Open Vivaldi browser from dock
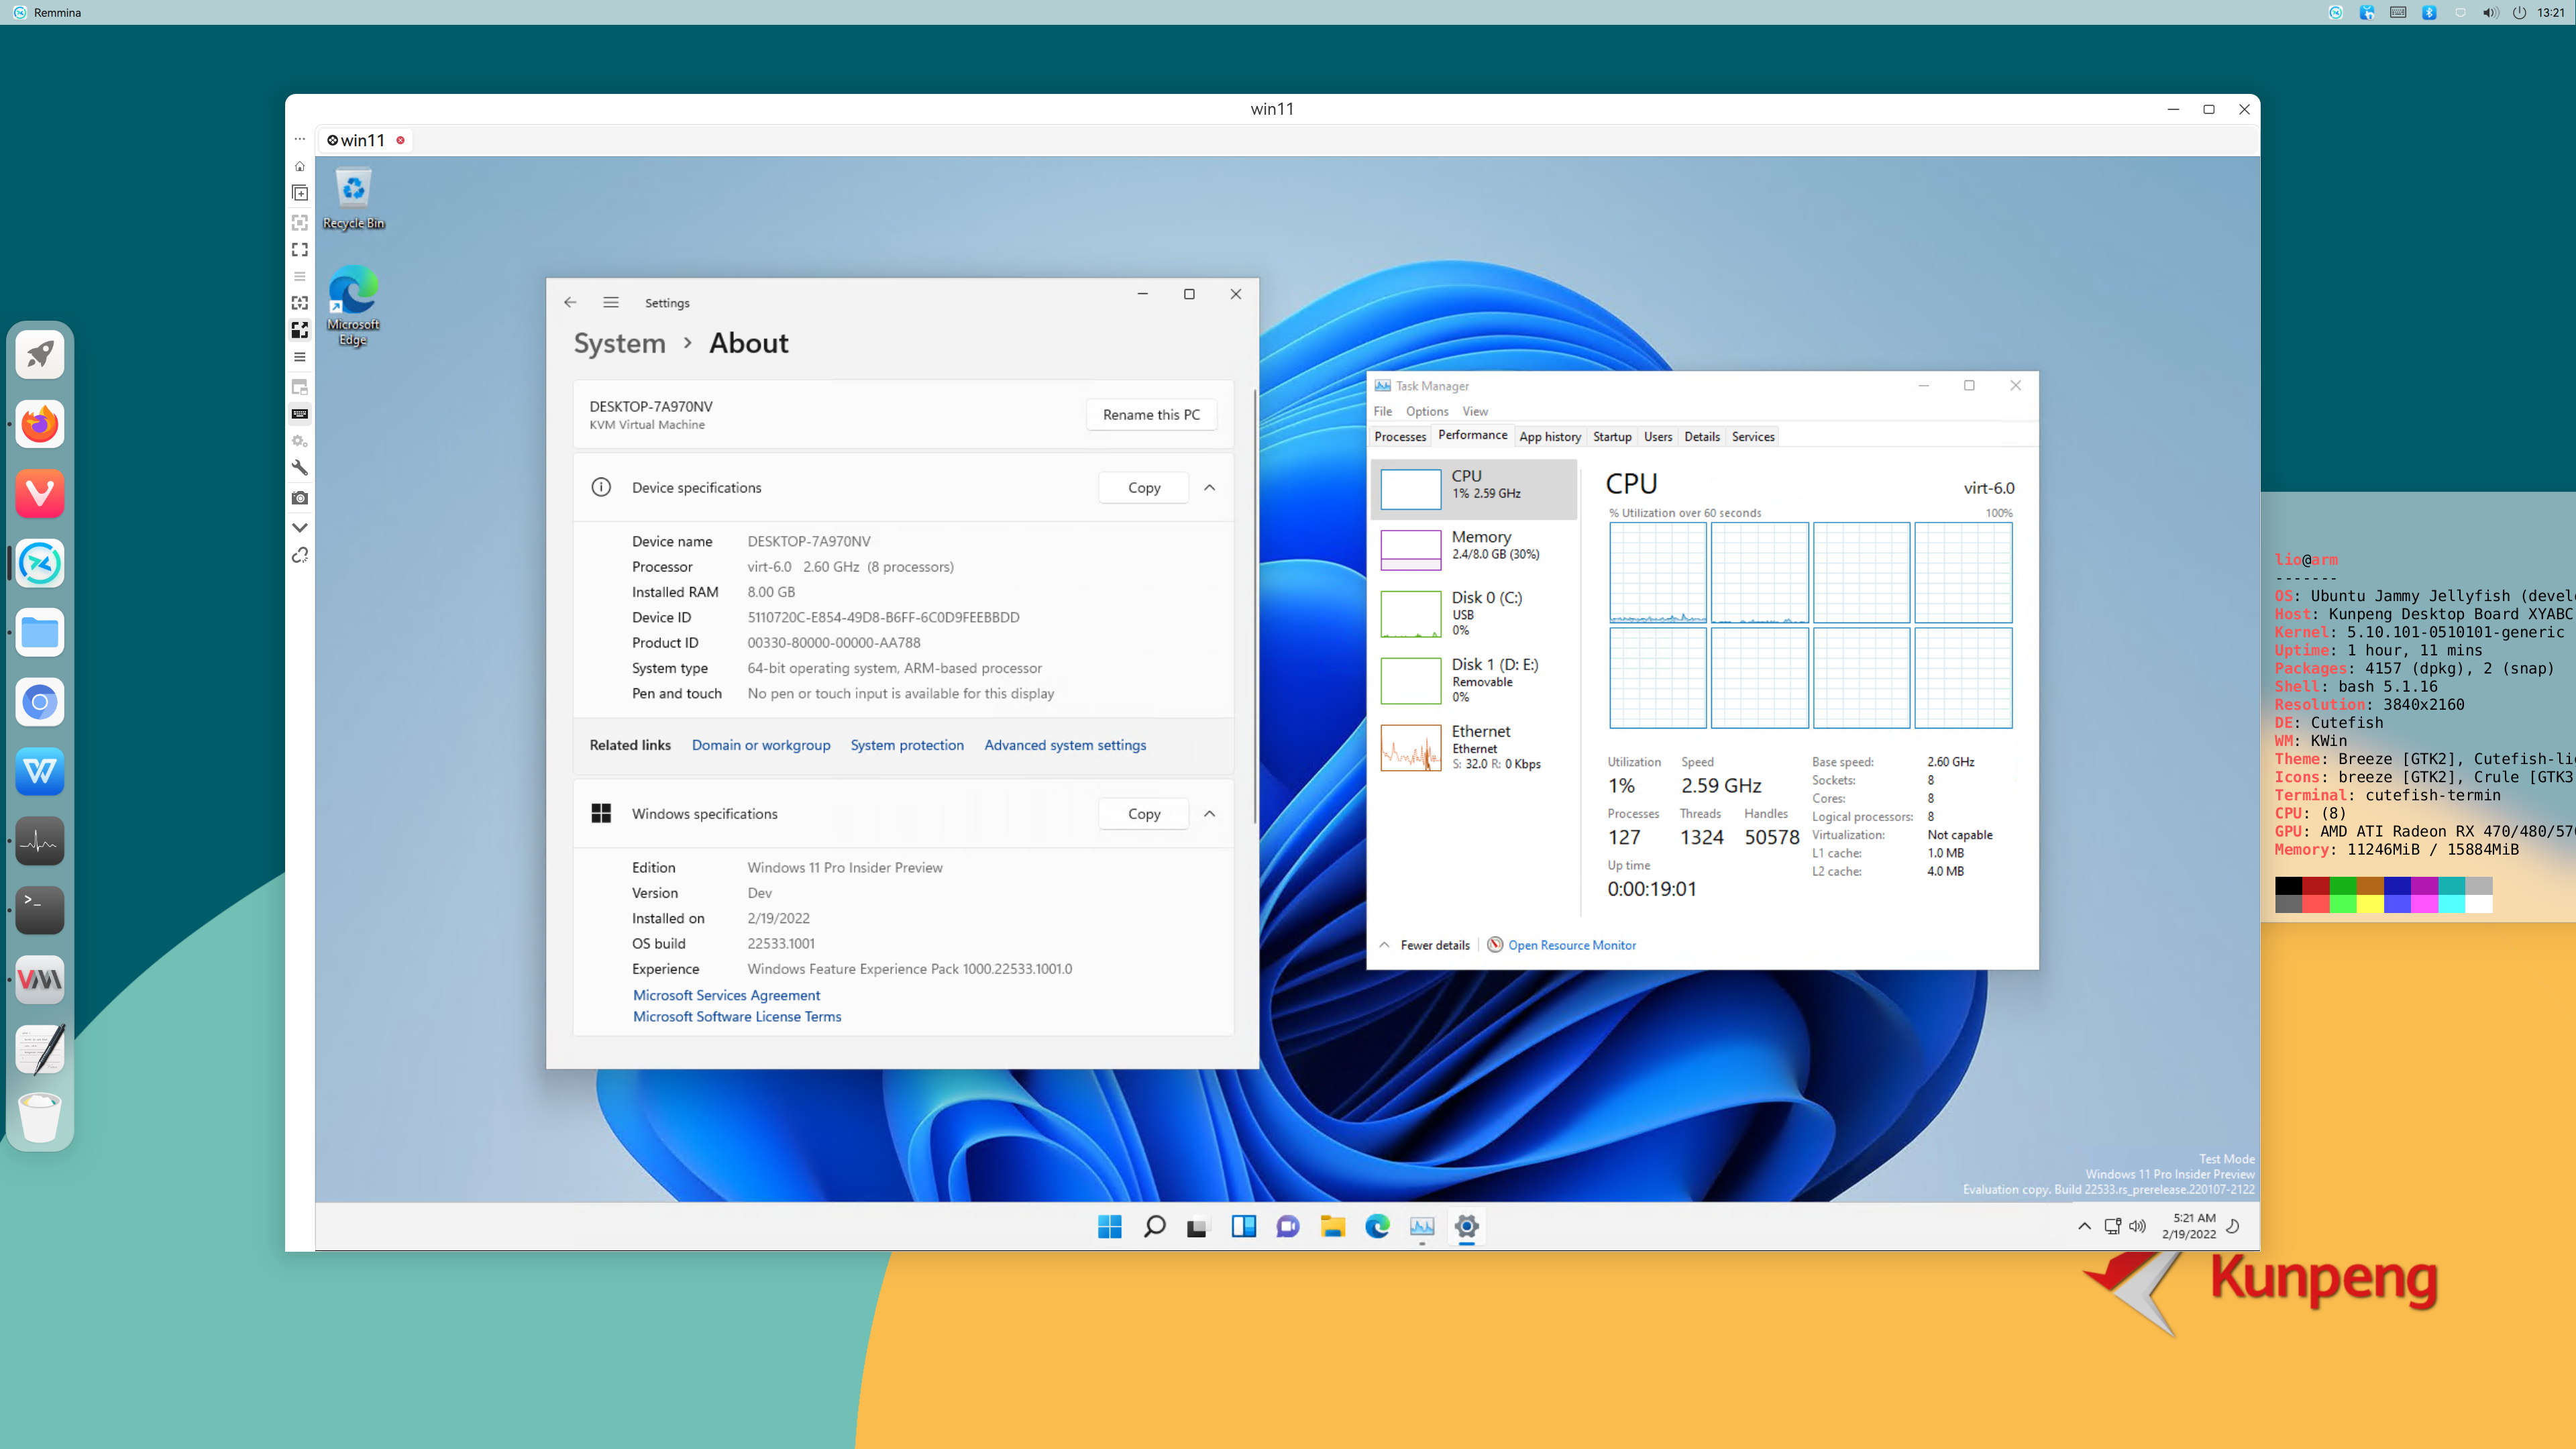Viewport: 2576px width, 1449px height. tap(40, 493)
